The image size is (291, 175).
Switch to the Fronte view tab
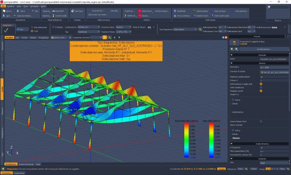(x=25, y=37)
